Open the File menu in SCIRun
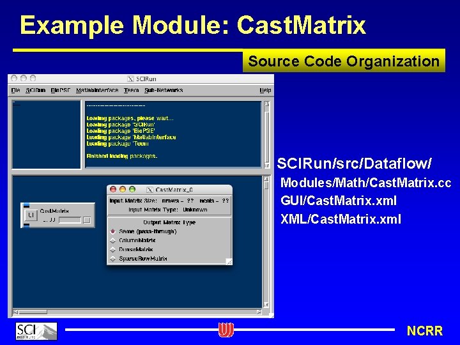Screen dimensions: 460x345 [x=15, y=90]
